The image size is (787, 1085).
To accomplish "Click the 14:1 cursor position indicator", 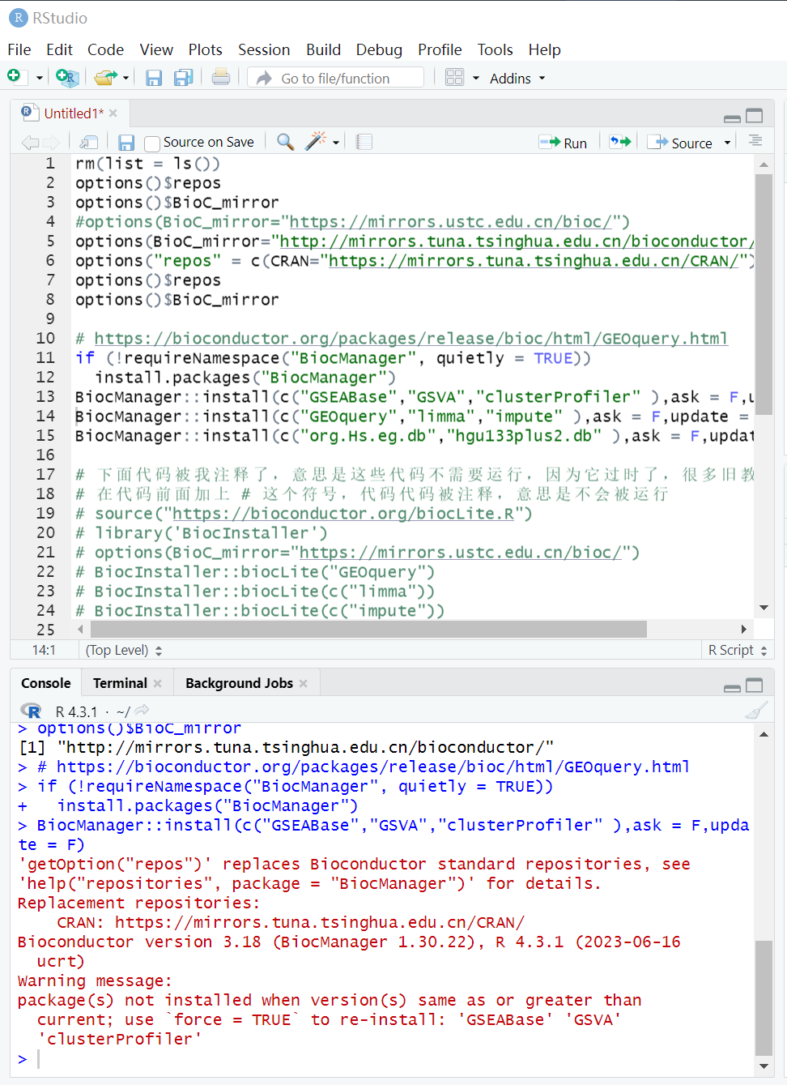I will tap(44, 650).
